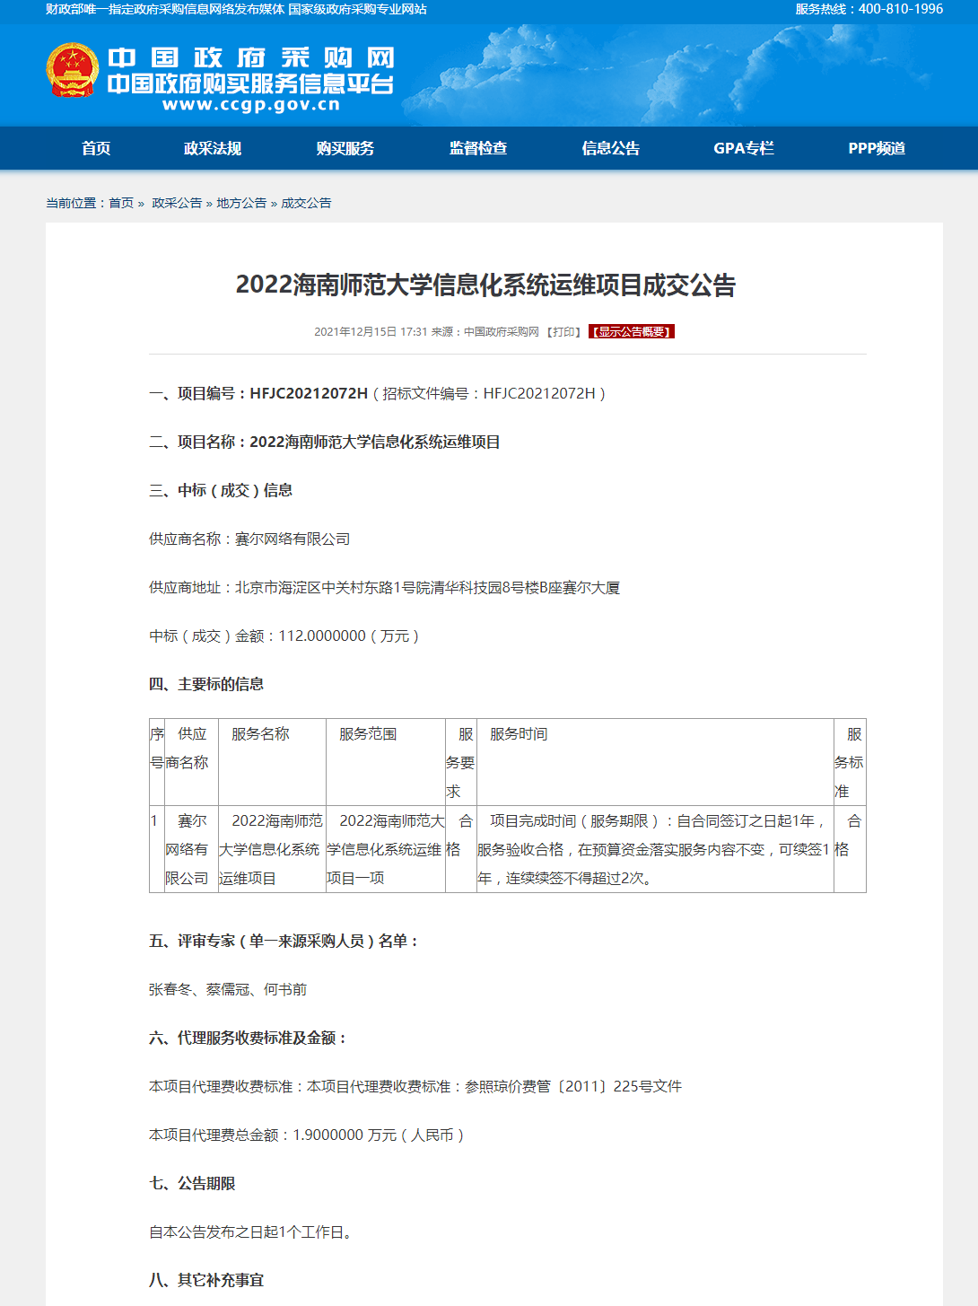Click the 政采公告 breadcrumb link
978x1306 pixels.
[x=177, y=203]
